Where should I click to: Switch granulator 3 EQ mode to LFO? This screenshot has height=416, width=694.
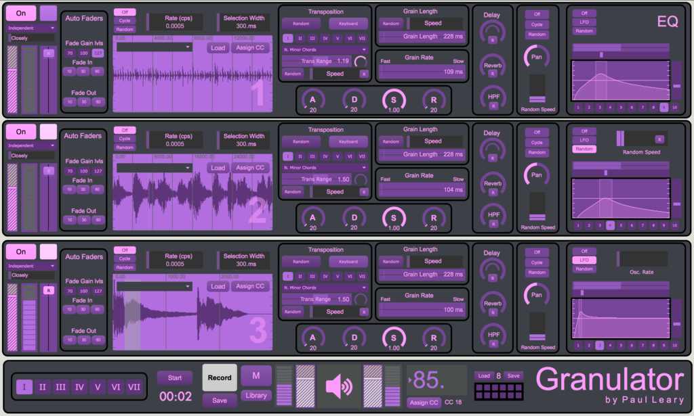584,260
